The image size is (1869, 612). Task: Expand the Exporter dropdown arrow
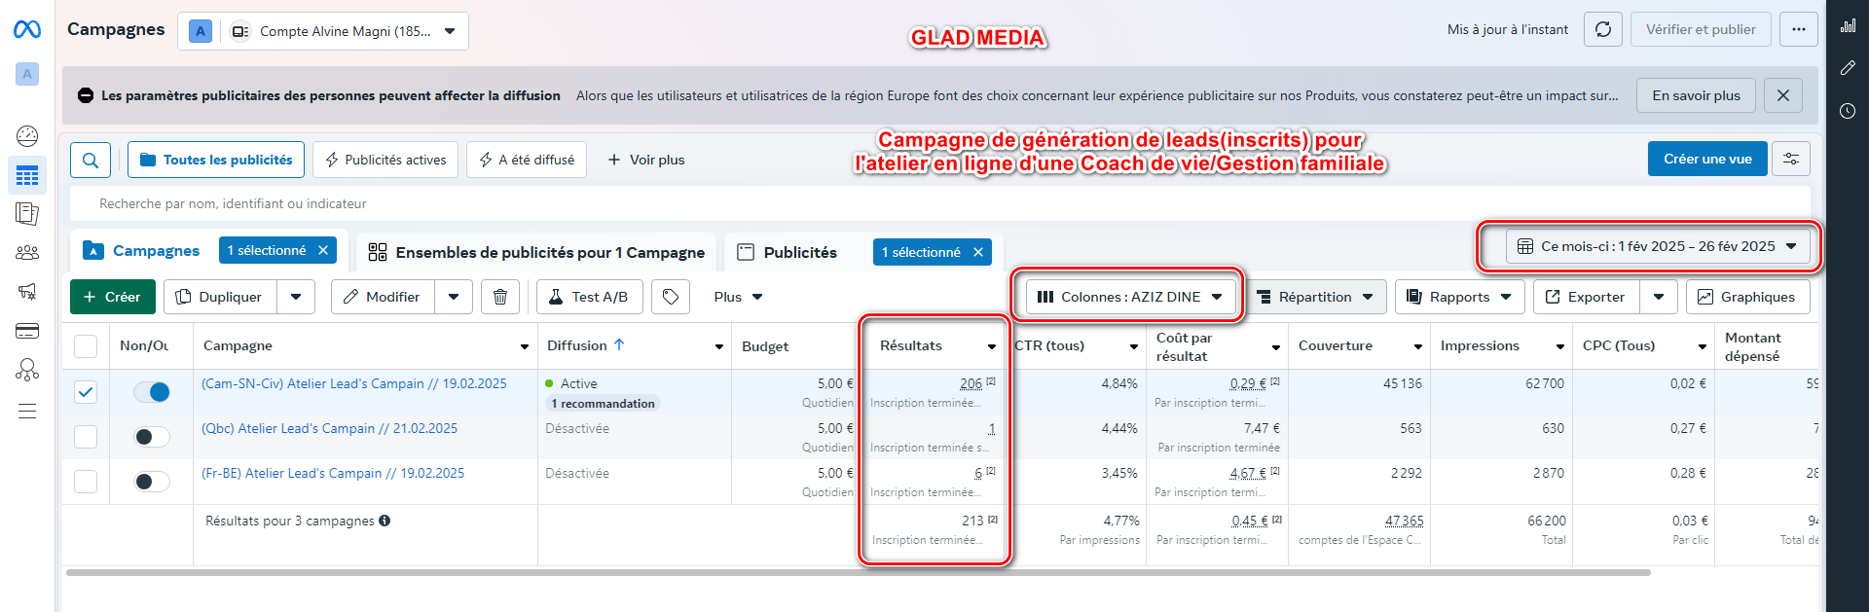[x=1659, y=297]
